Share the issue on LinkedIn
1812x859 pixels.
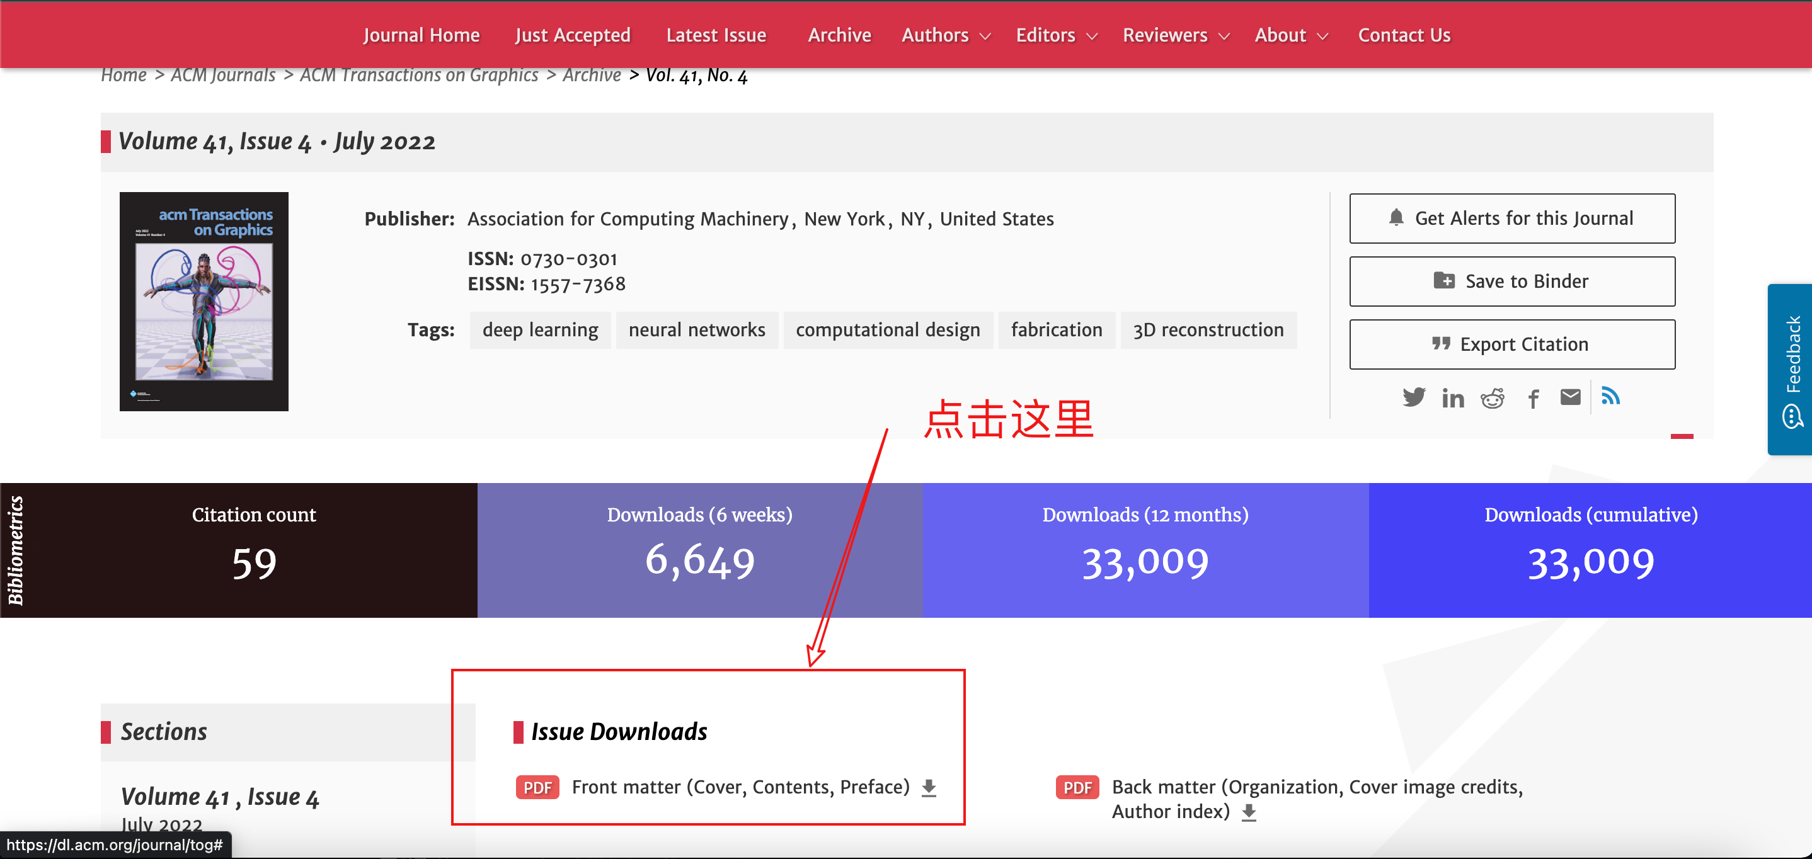pyautogui.click(x=1452, y=399)
